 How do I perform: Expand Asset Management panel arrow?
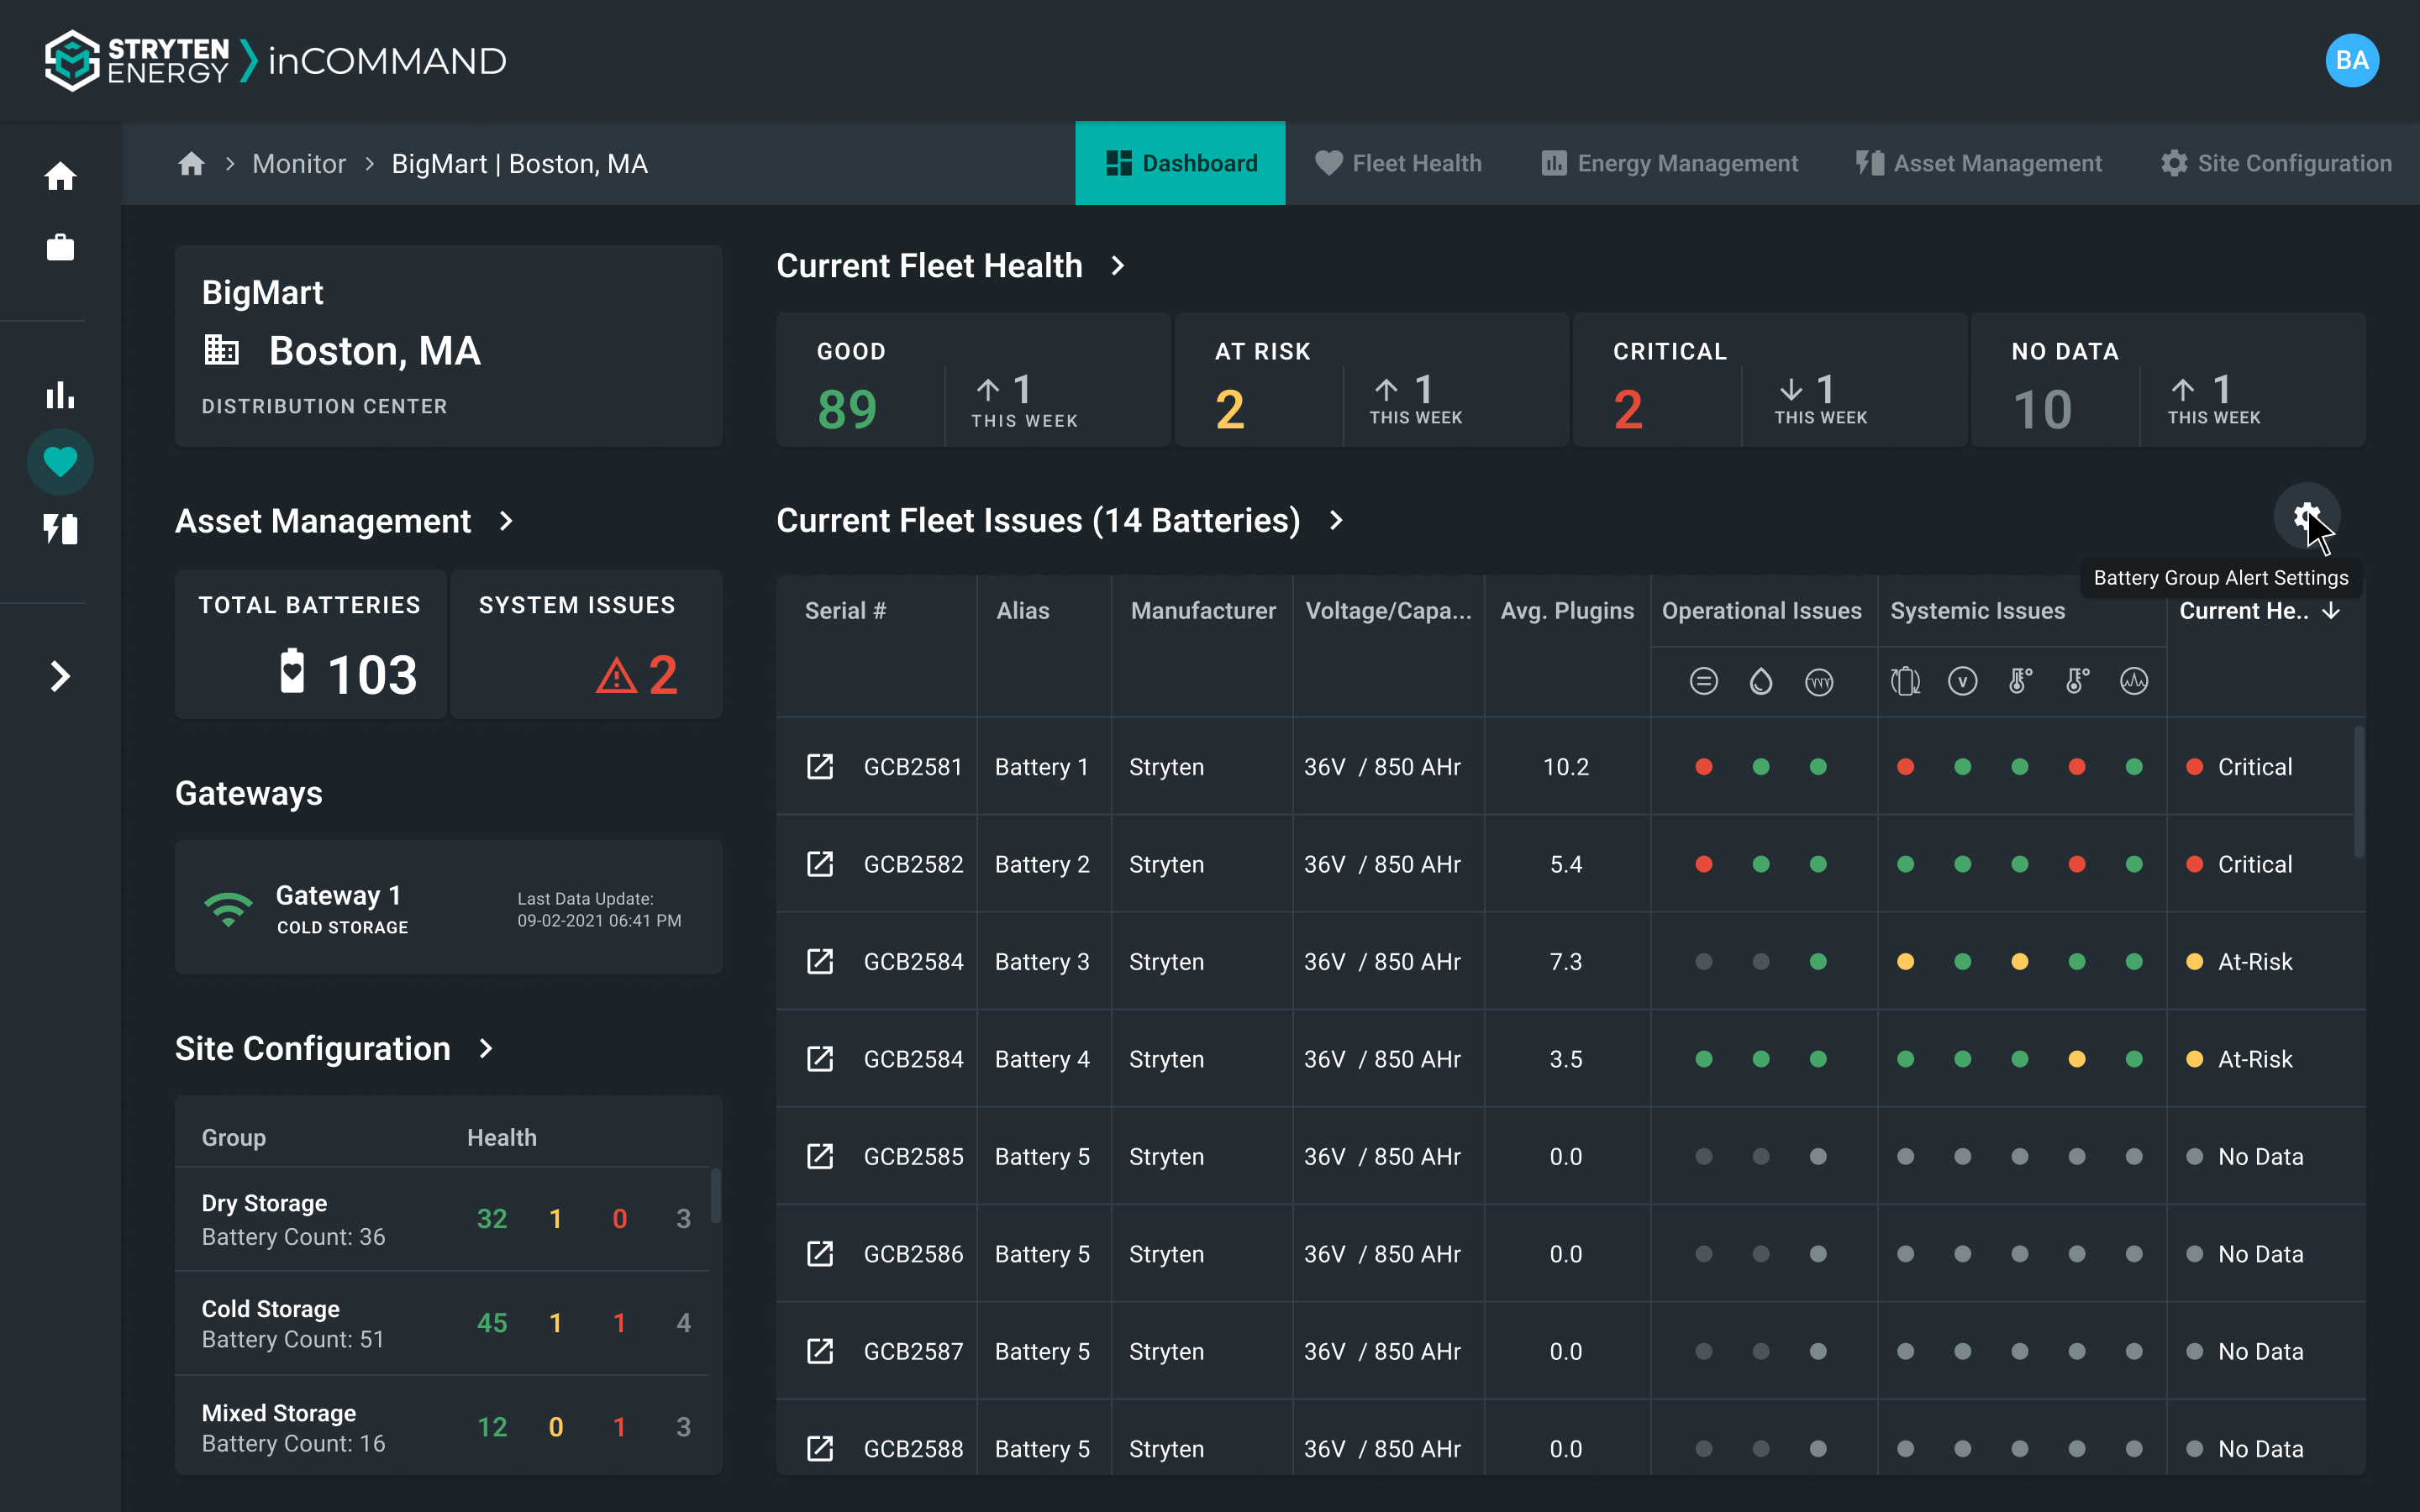(x=506, y=521)
